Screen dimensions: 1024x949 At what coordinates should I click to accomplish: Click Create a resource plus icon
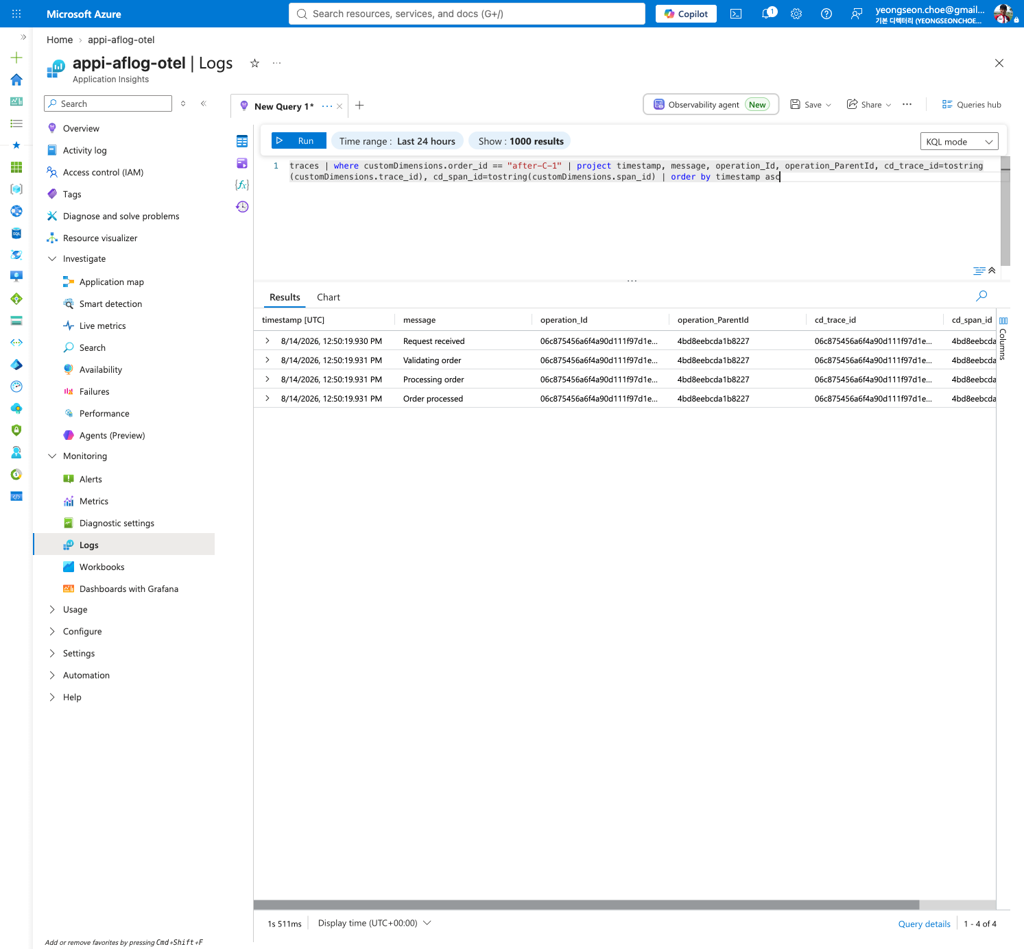(x=16, y=58)
